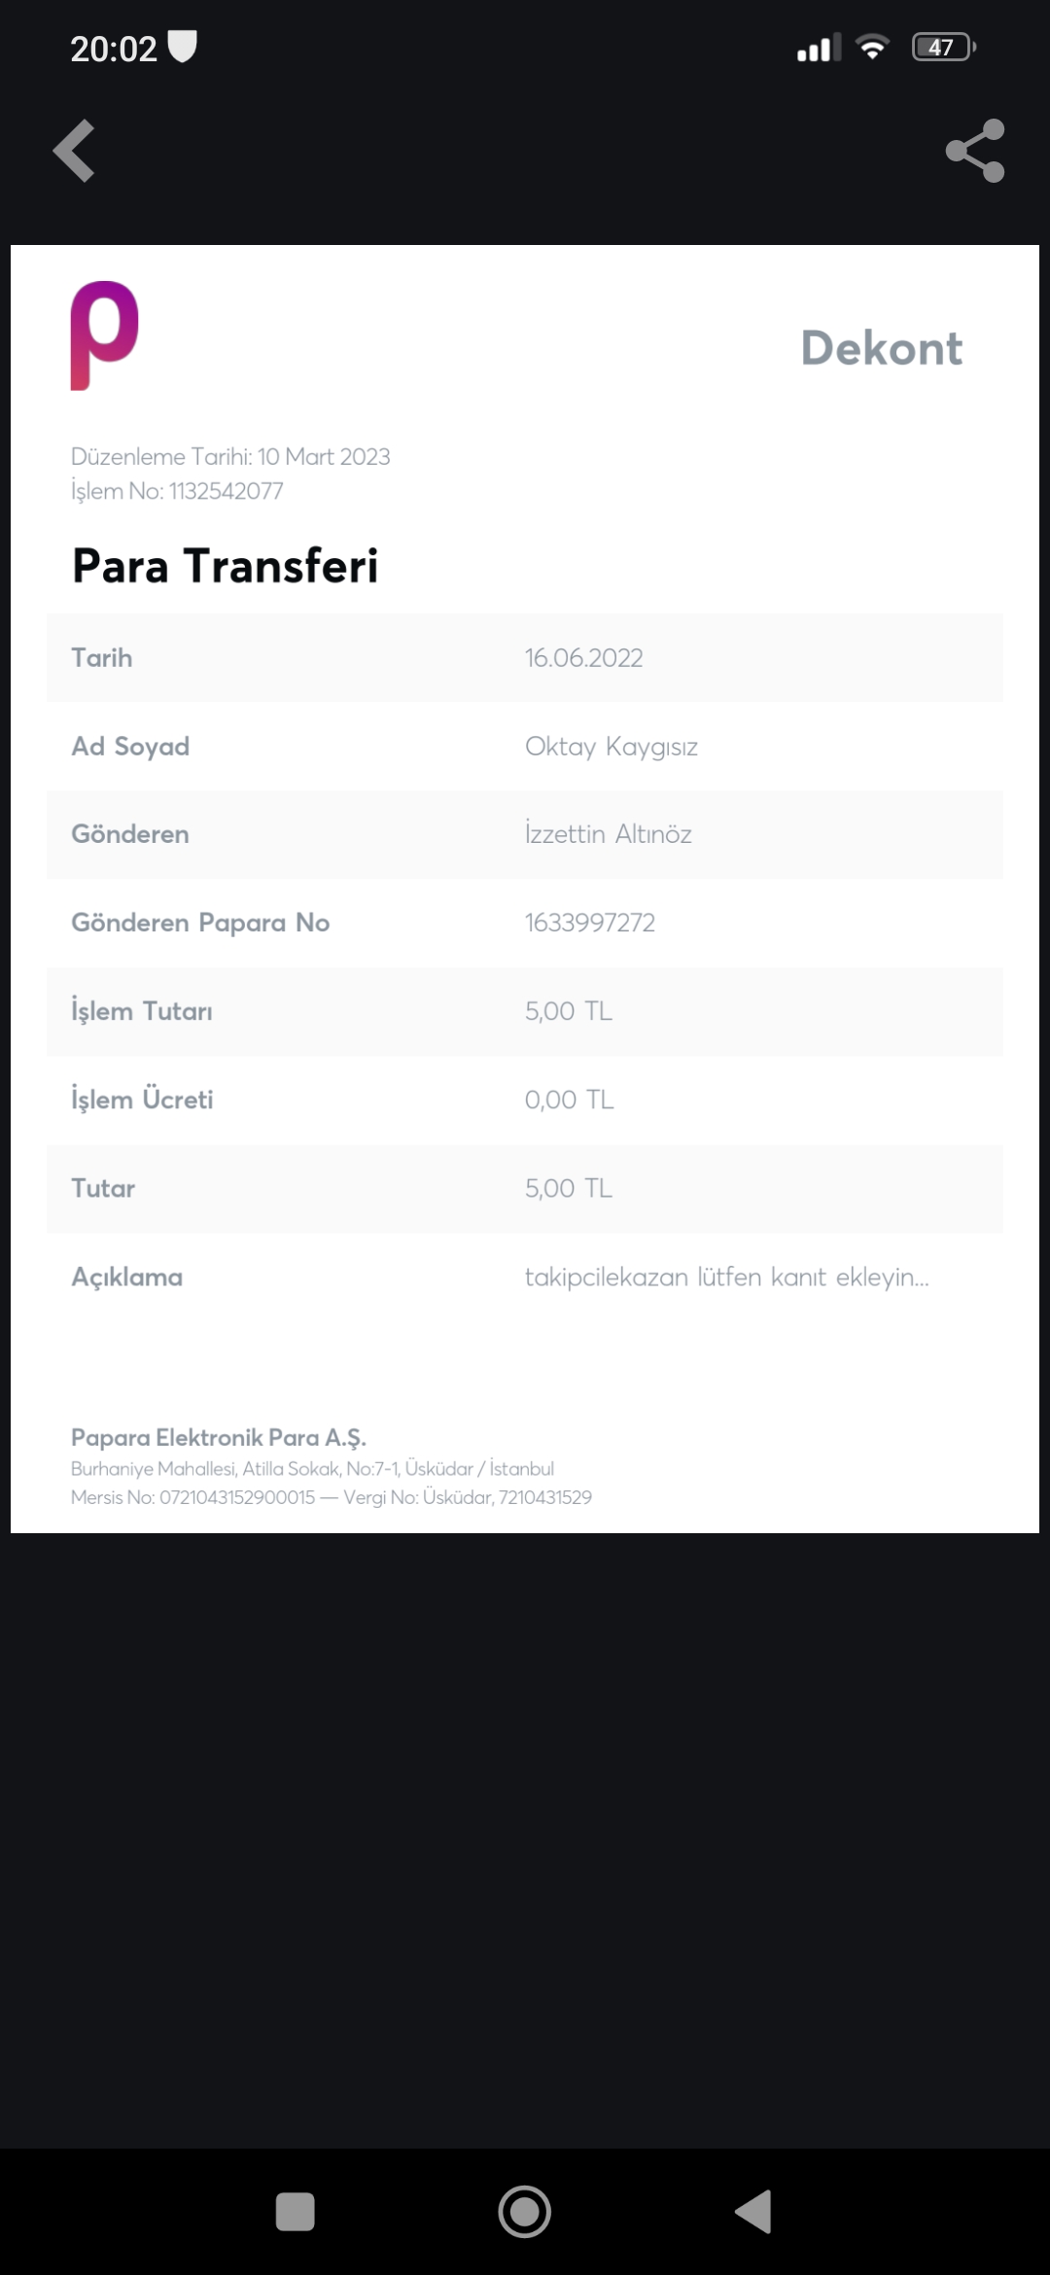Open the share icon

975,151
